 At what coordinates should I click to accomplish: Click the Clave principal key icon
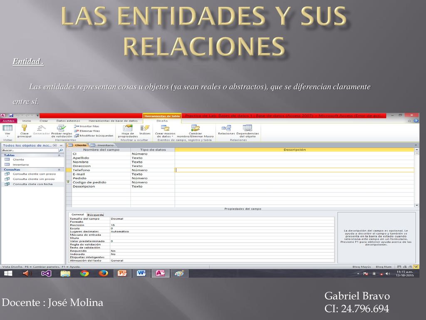coord(25,128)
